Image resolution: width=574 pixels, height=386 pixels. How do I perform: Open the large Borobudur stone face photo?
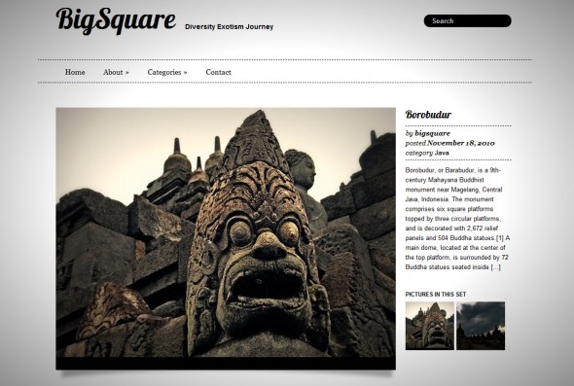click(226, 232)
